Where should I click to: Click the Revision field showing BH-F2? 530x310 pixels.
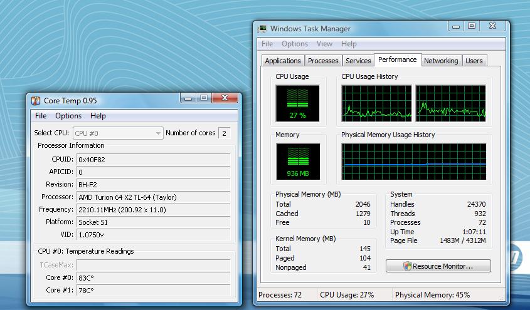pyautogui.click(x=154, y=185)
